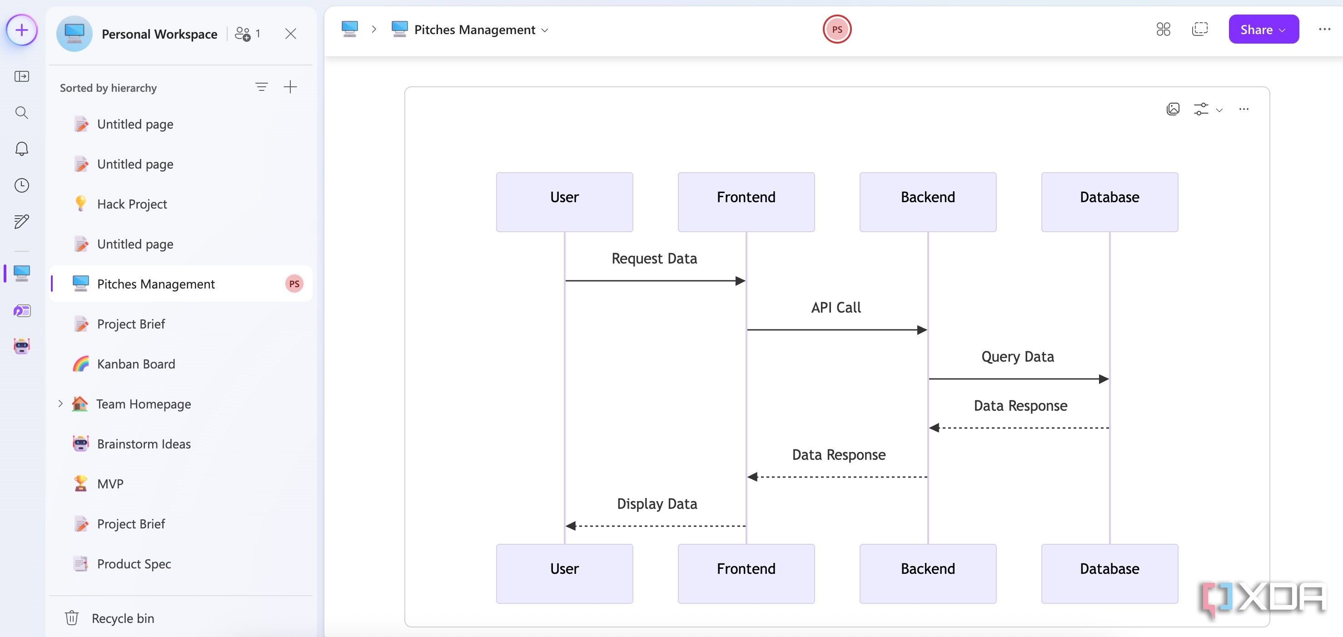Viewport: 1343px width, 637px height.
Task: Click the image export icon on the diagram
Action: pos(1173,109)
